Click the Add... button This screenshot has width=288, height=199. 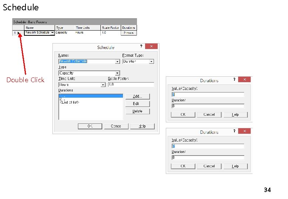[x=138, y=97]
